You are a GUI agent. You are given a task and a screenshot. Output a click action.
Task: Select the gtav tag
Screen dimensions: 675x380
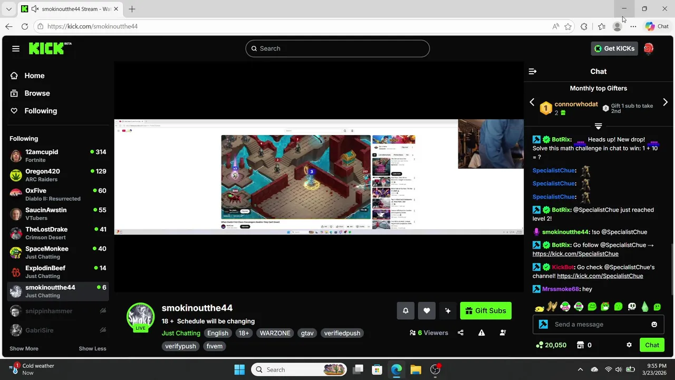(x=307, y=333)
